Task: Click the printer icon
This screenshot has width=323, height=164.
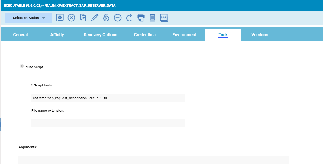Action: click(141, 18)
